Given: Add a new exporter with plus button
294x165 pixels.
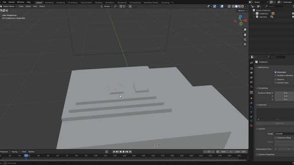Looking at the screenshot, I should pyautogui.click(x=259, y=119).
